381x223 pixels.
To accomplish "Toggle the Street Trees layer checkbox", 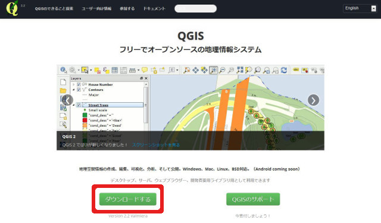I will (x=79, y=105).
